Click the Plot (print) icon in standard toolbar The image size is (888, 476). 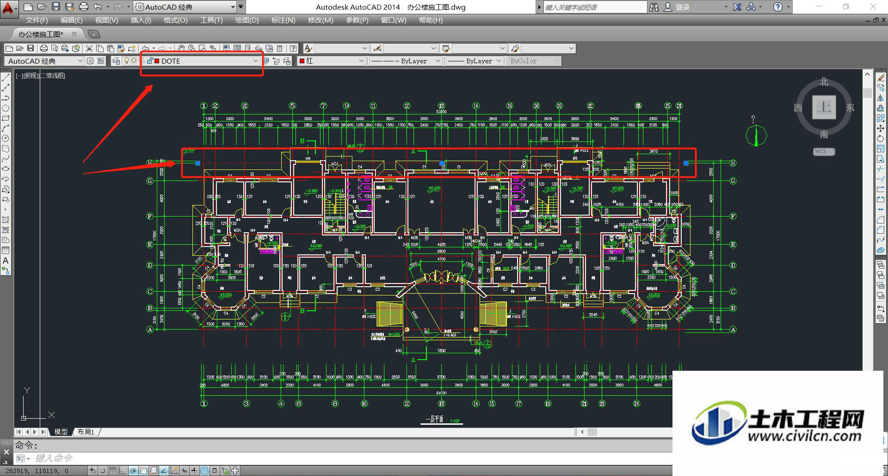tap(43, 48)
